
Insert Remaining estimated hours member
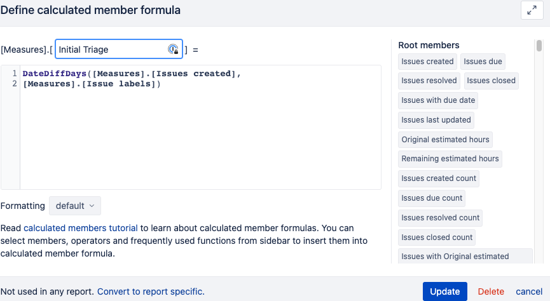450,159
